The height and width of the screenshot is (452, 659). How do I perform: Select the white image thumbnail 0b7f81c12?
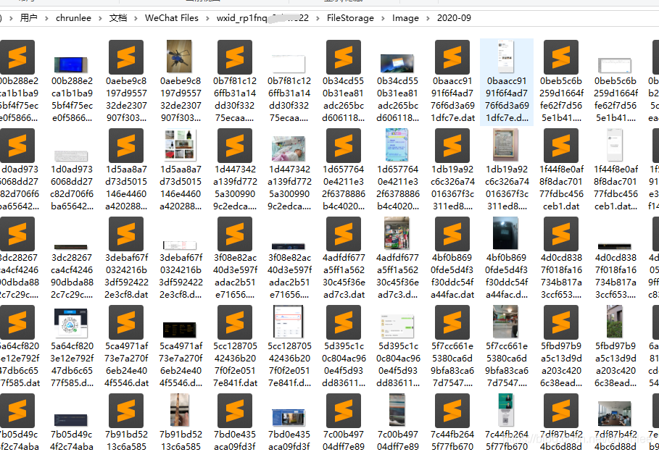coord(288,64)
